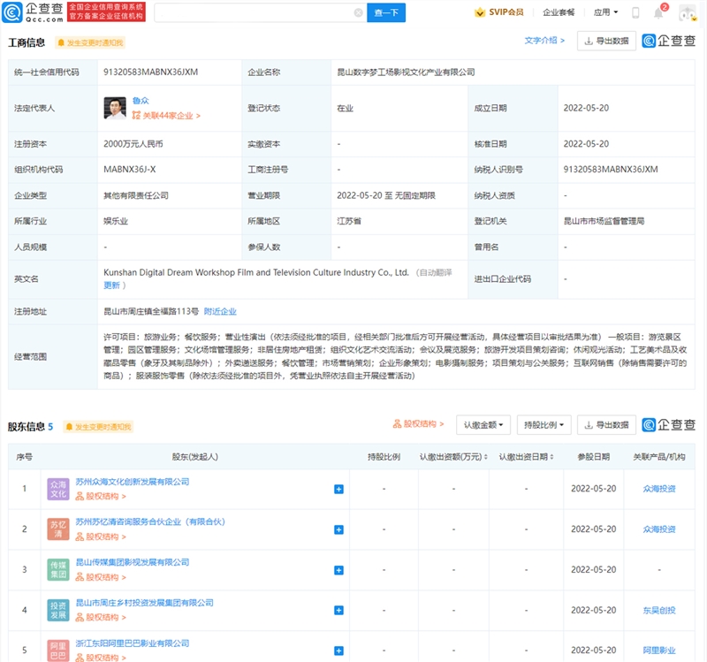Open 股权结构 under 苏州苏亿清咨询服务
Screen dimensions: 707x662
(101, 536)
